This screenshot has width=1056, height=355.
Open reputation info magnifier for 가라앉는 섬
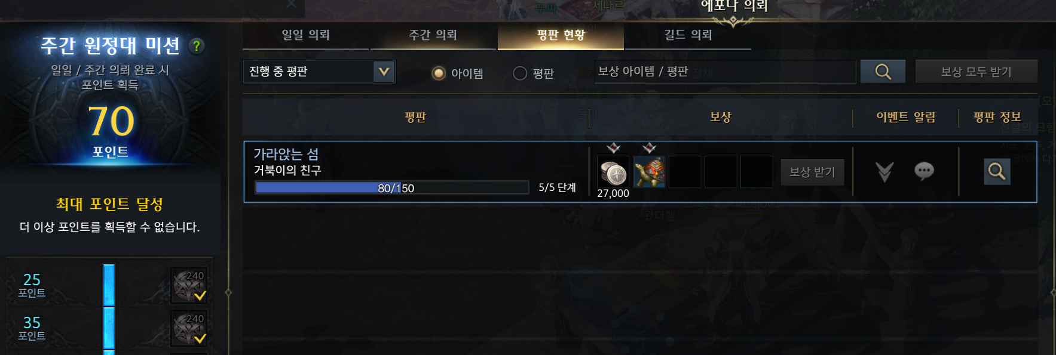tap(997, 172)
